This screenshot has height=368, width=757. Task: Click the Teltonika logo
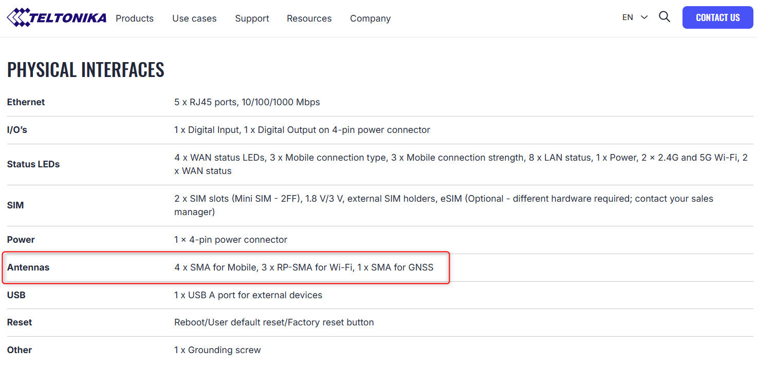(x=57, y=17)
